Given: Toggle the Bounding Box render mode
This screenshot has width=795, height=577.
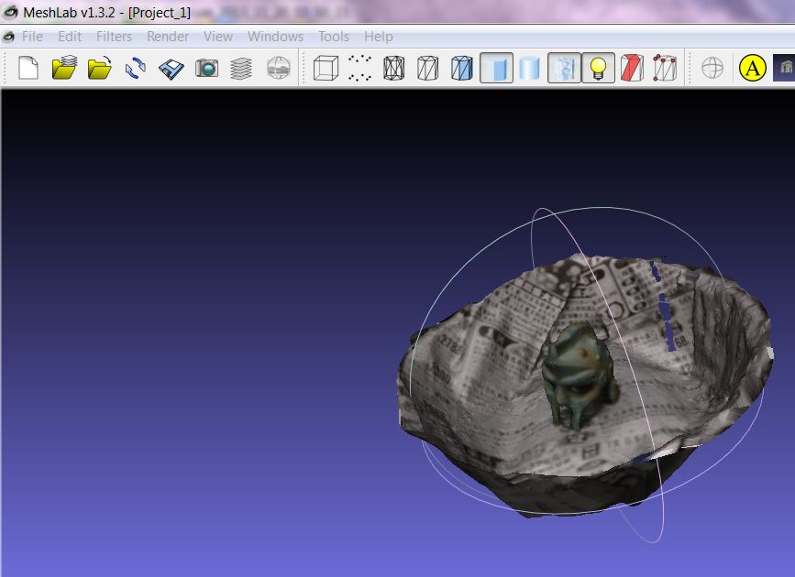Looking at the screenshot, I should pos(326,68).
